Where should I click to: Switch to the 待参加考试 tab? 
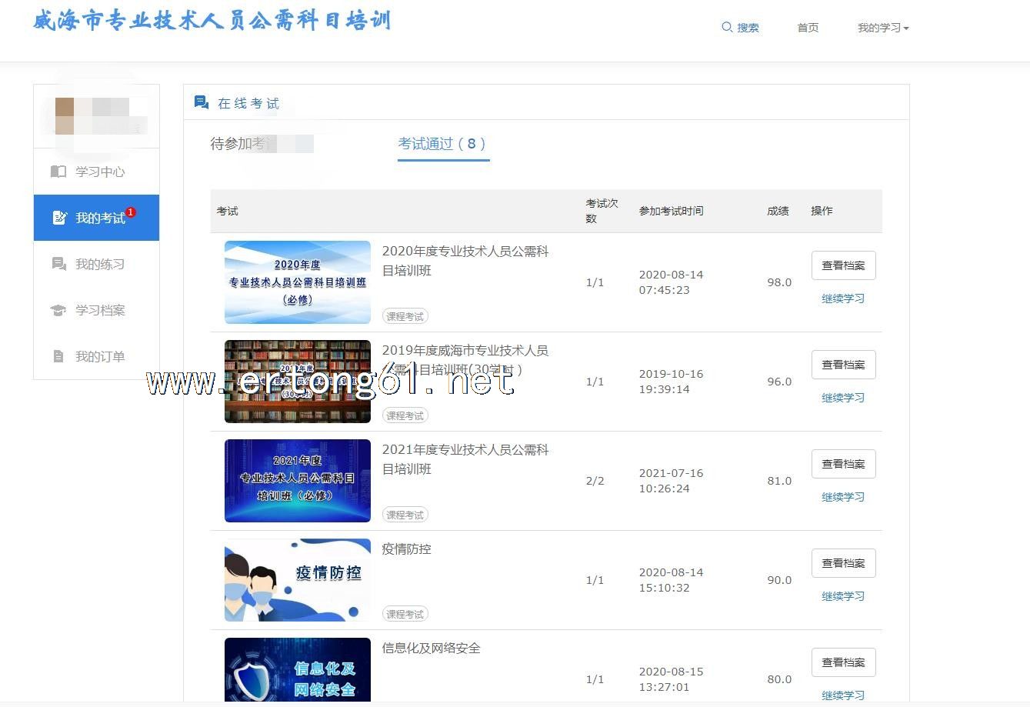tap(262, 144)
